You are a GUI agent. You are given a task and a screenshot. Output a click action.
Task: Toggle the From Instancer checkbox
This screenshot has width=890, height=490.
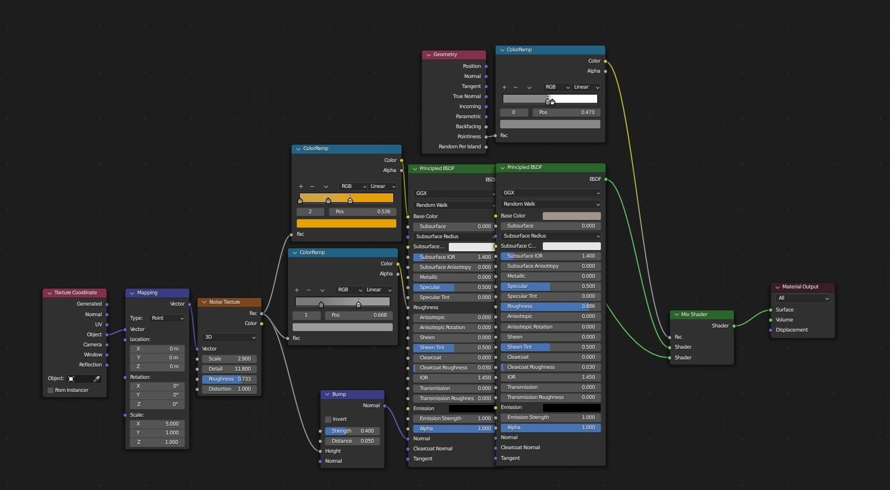(50, 390)
